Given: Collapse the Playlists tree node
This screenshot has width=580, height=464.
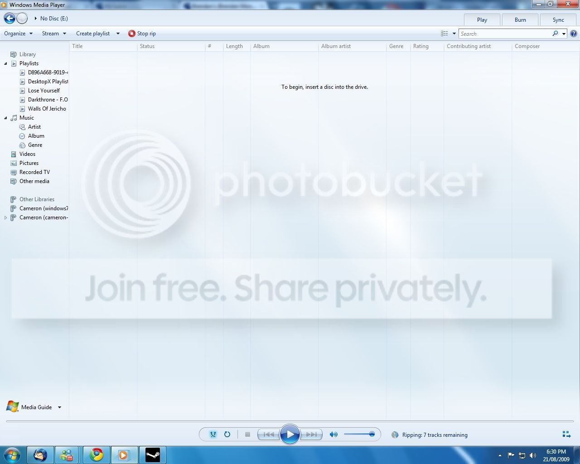Looking at the screenshot, I should 5,63.
